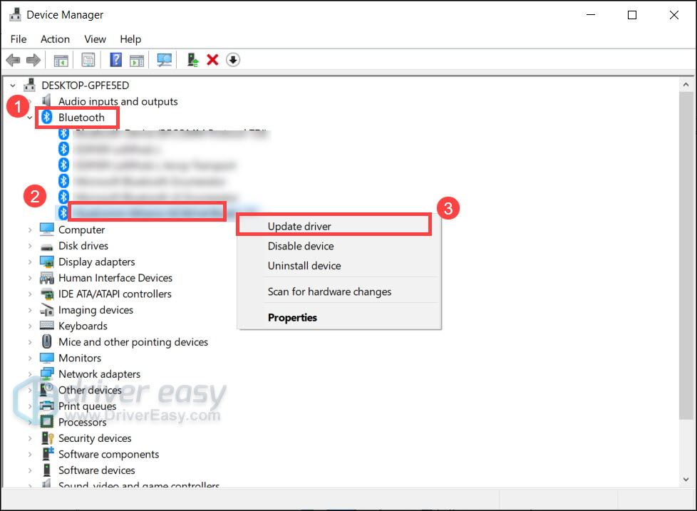The width and height of the screenshot is (697, 511).
Task: Expand the Display adapters category
Action: [x=29, y=262]
